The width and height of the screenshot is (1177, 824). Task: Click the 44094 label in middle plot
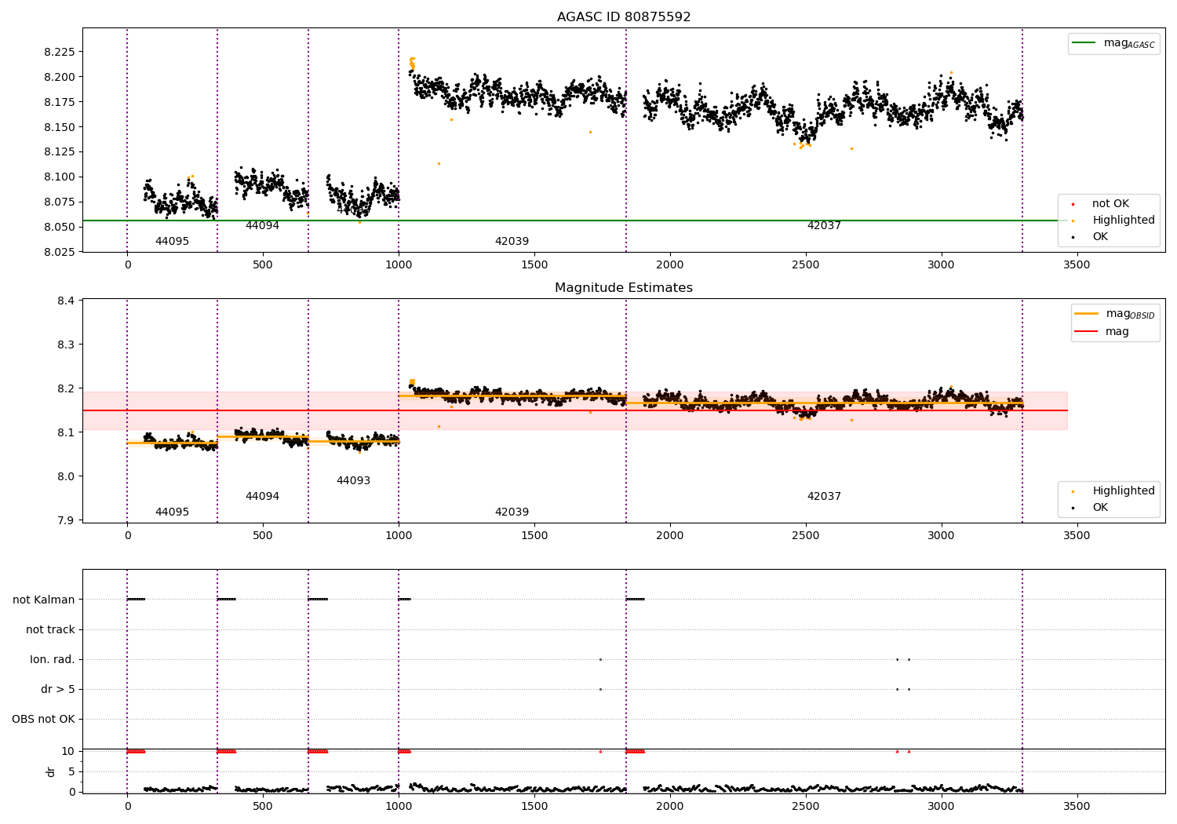point(262,497)
